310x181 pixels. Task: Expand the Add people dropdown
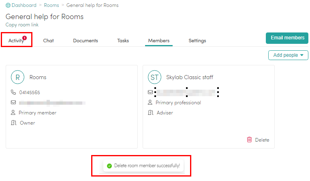pyautogui.click(x=288, y=55)
